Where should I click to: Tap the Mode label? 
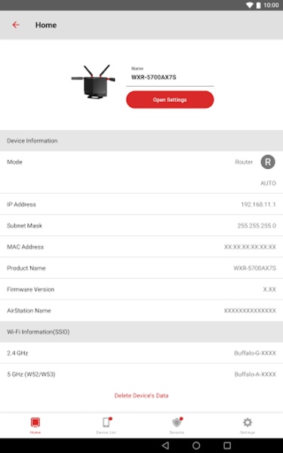(14, 162)
